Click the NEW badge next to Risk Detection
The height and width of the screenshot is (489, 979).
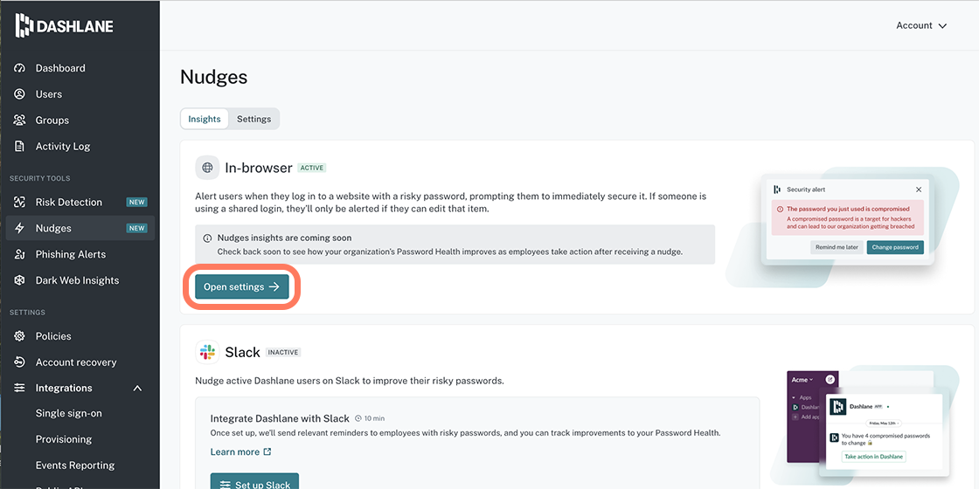click(x=136, y=202)
